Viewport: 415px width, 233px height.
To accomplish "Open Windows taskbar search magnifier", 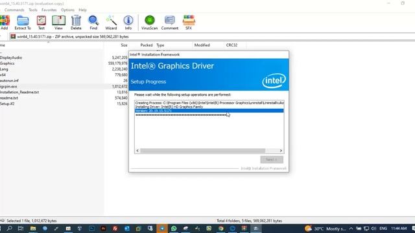I will pos(10,228).
